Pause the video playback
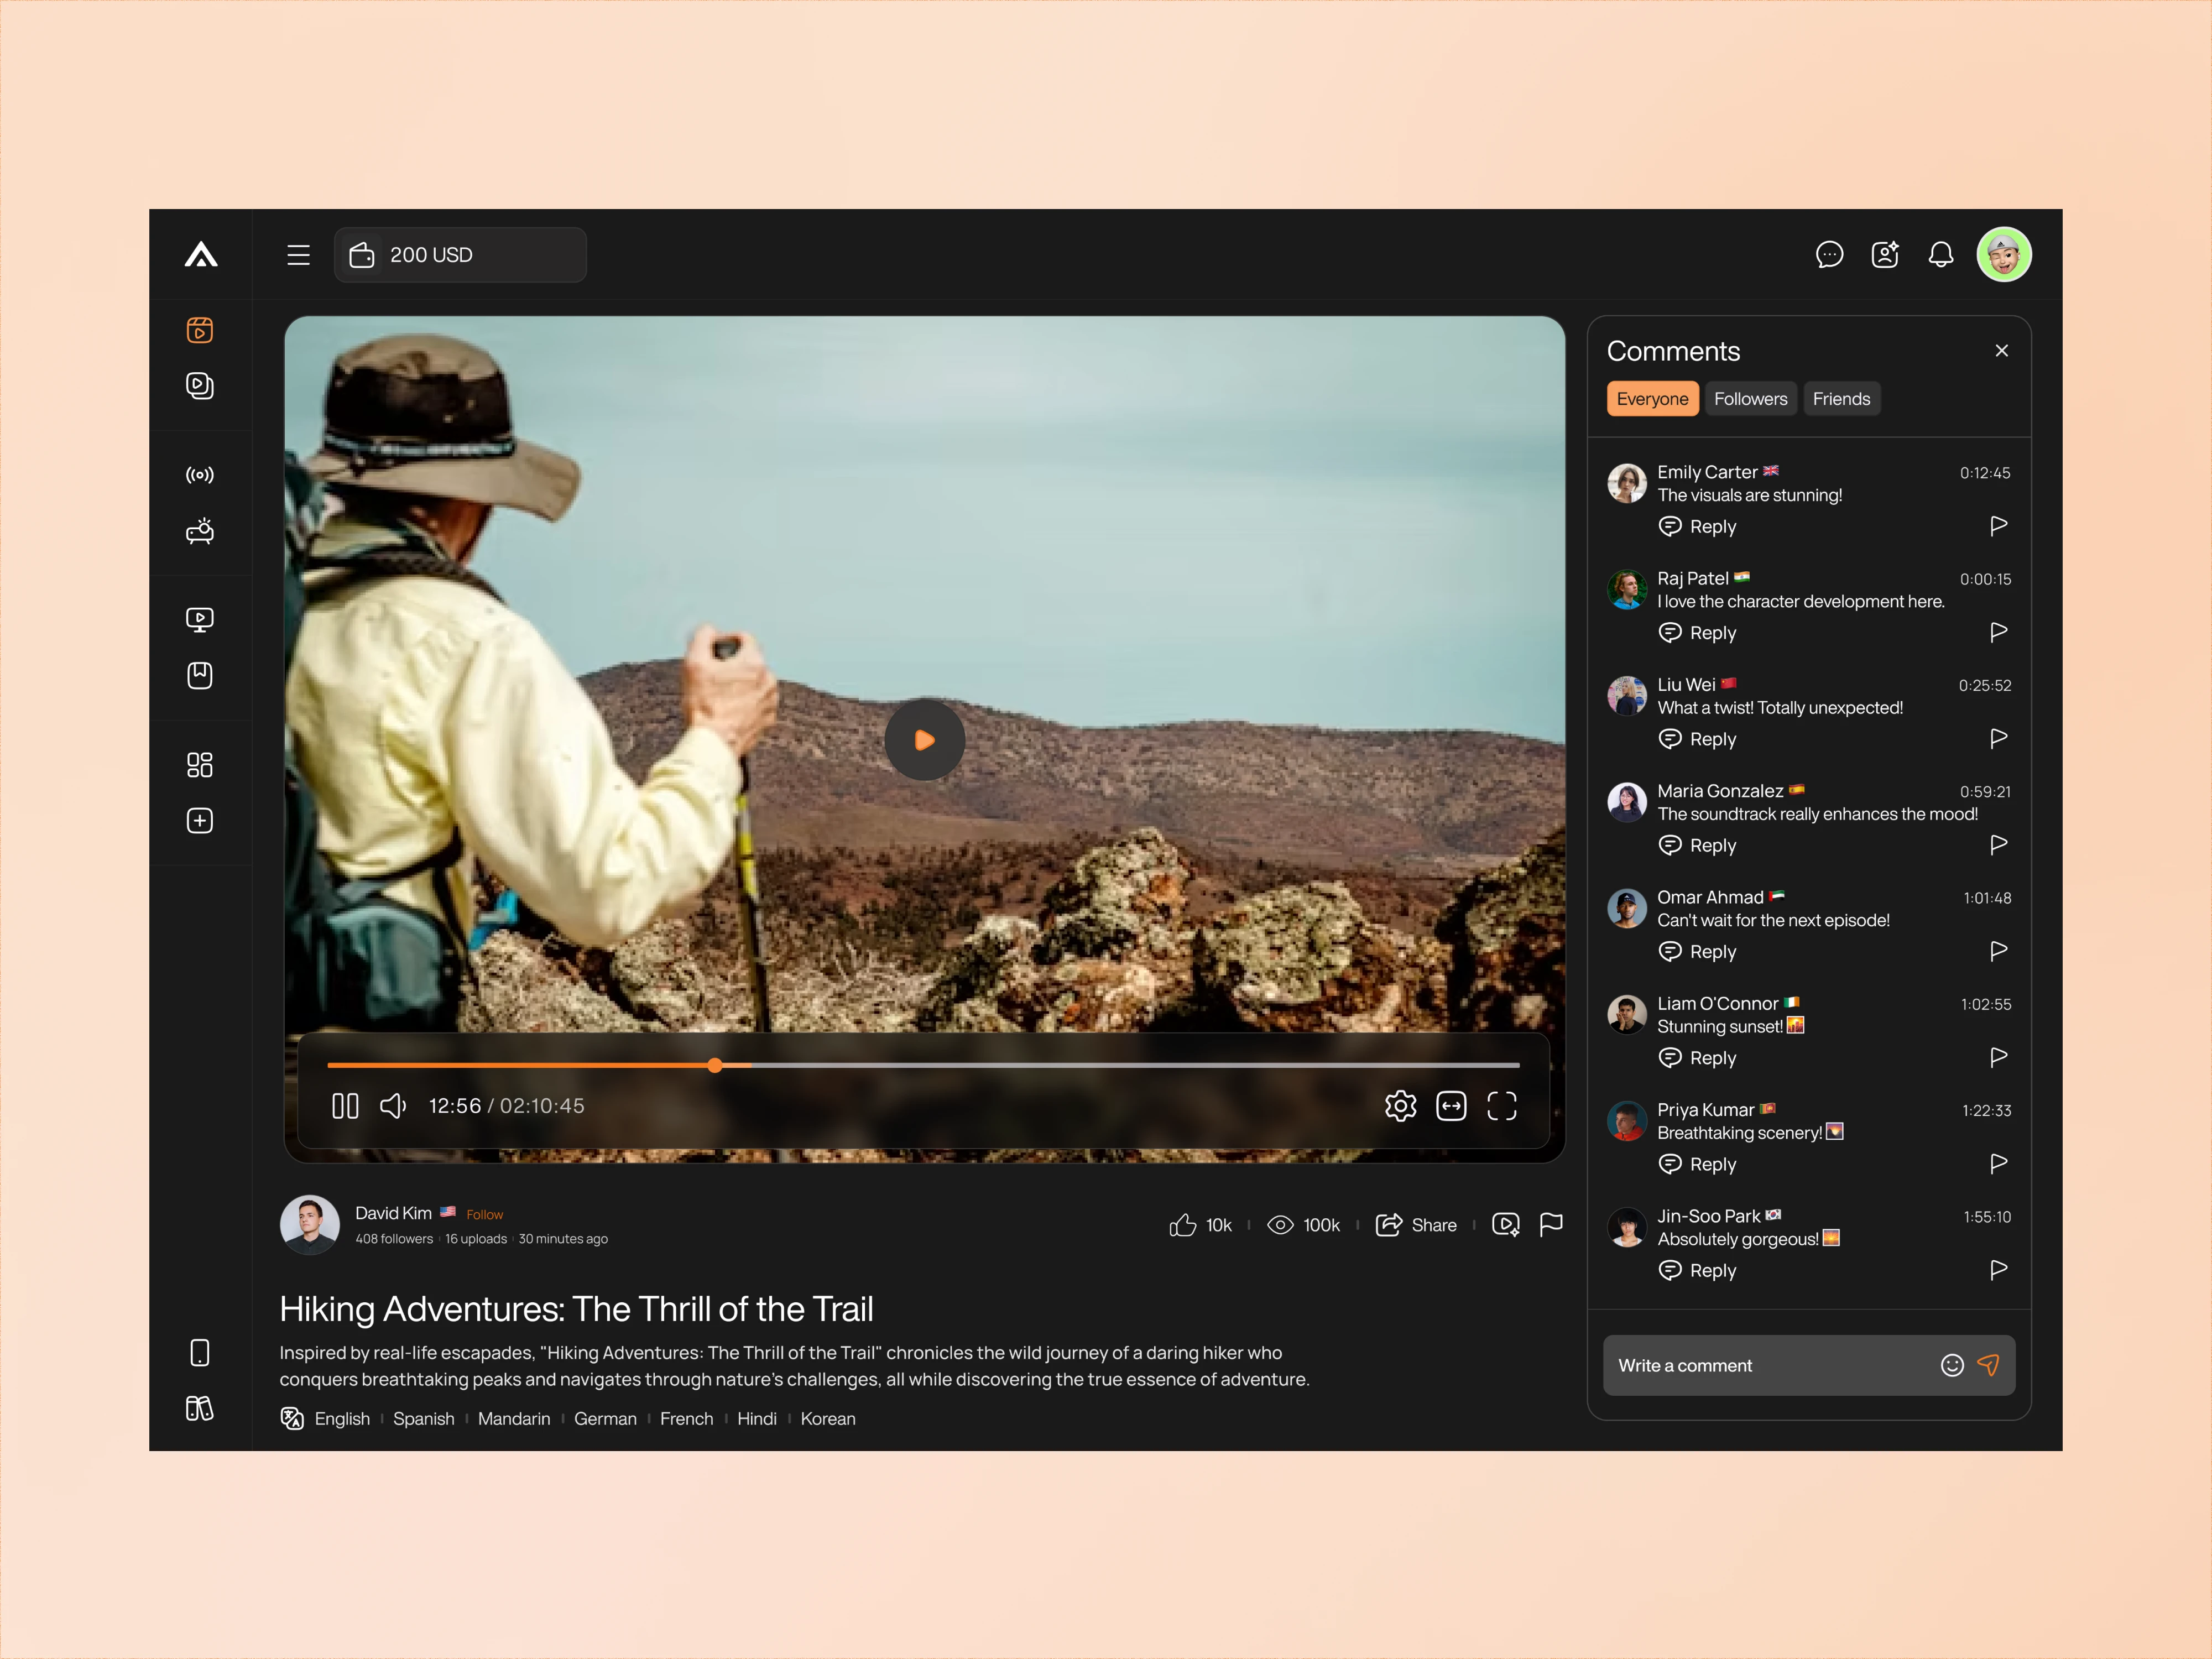The width and height of the screenshot is (2212, 1659). pos(345,1106)
